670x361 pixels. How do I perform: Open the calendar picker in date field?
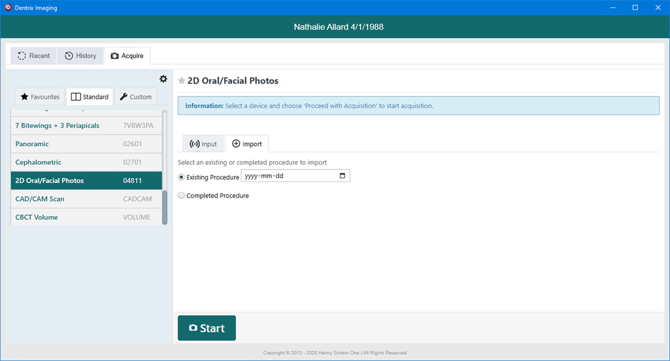pos(342,176)
